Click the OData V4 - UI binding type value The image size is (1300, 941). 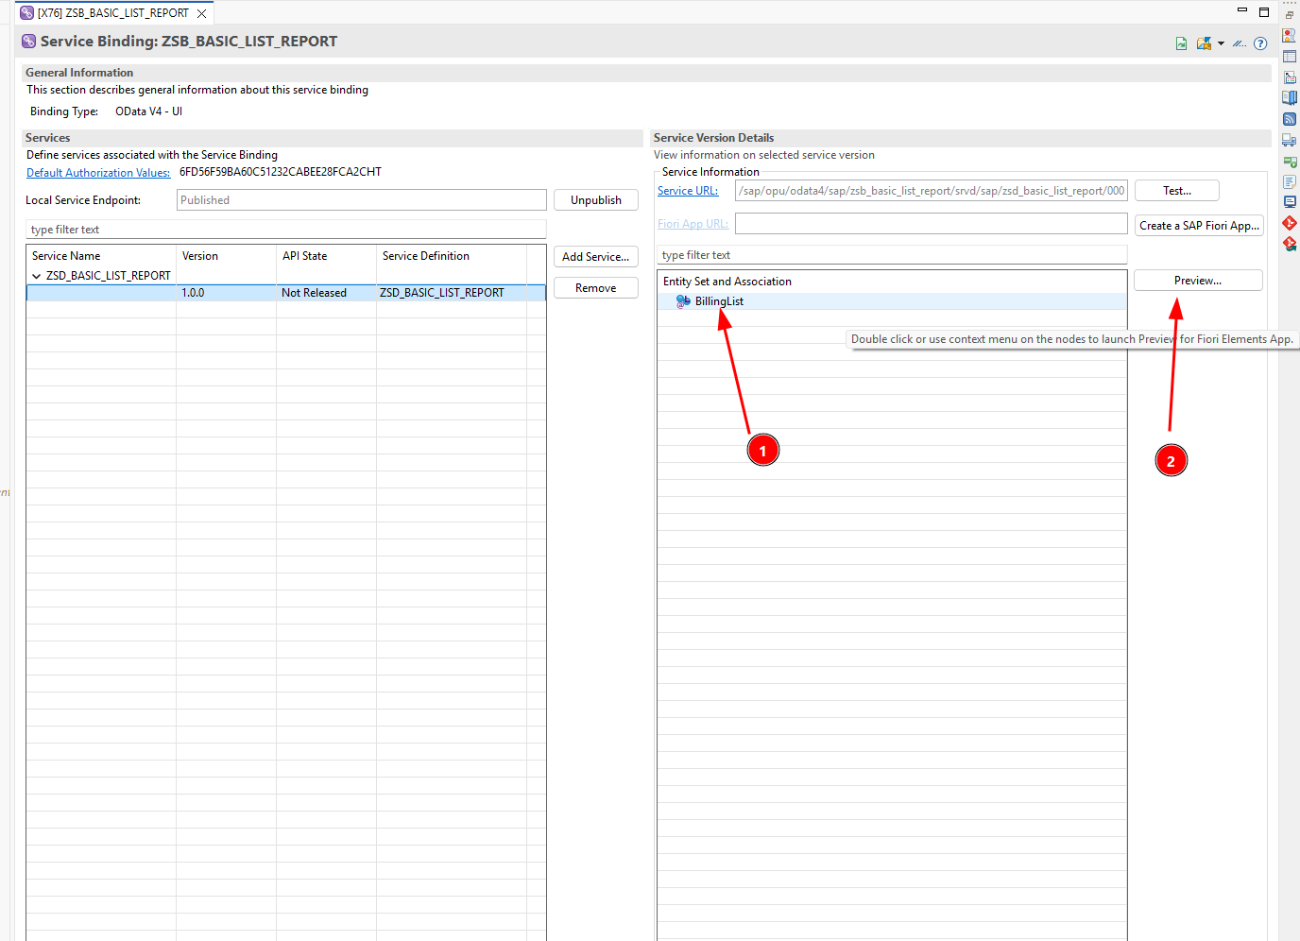point(148,111)
